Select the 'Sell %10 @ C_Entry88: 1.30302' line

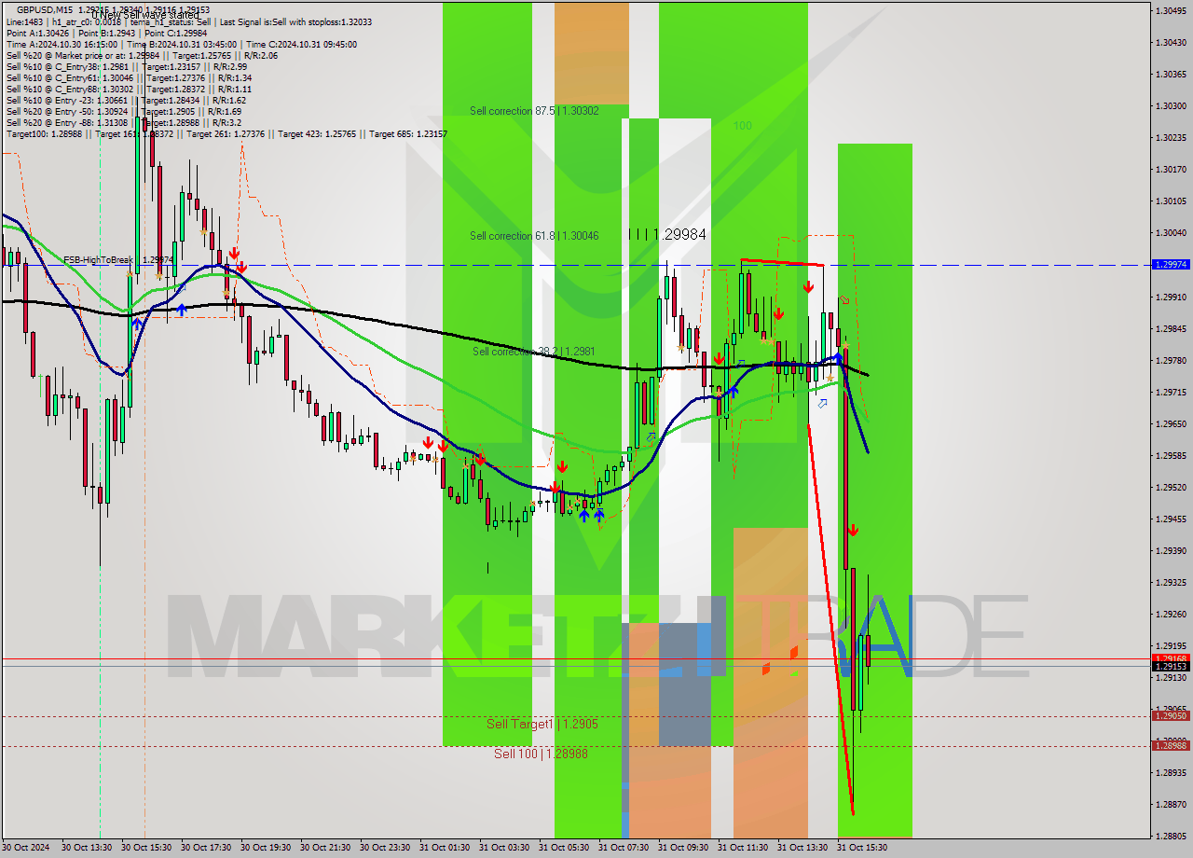tap(129, 89)
